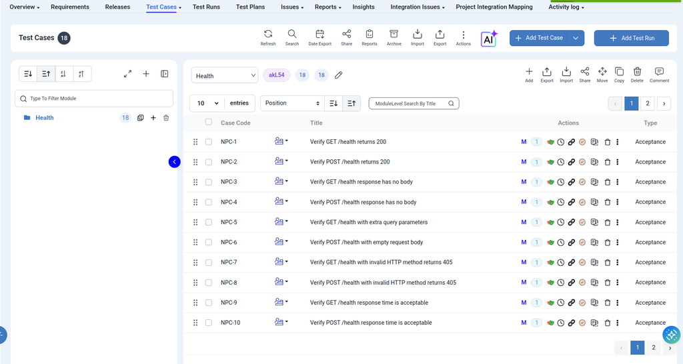Click the Comment icon in module toolbar

[x=659, y=71]
